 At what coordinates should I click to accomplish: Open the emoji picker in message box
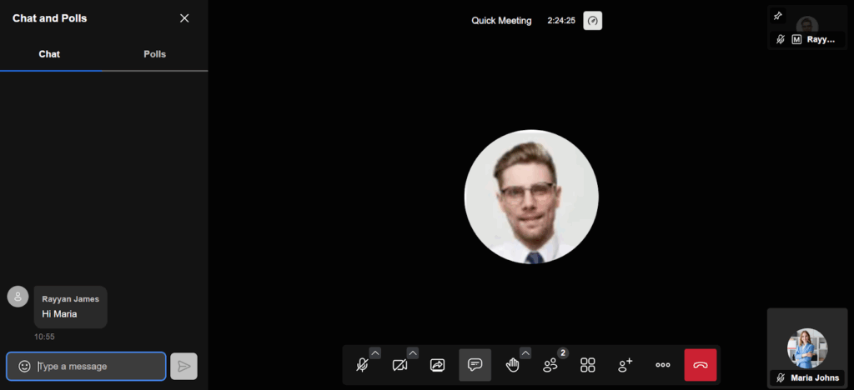click(x=24, y=366)
